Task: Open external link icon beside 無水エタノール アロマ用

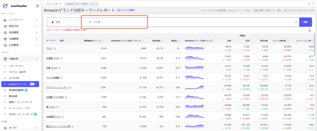Action: [72, 127]
